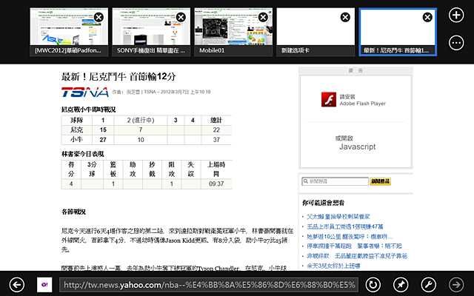This screenshot has width=474, height=296.
Task: Click the 總計 column header
Action: pyautogui.click(x=216, y=120)
